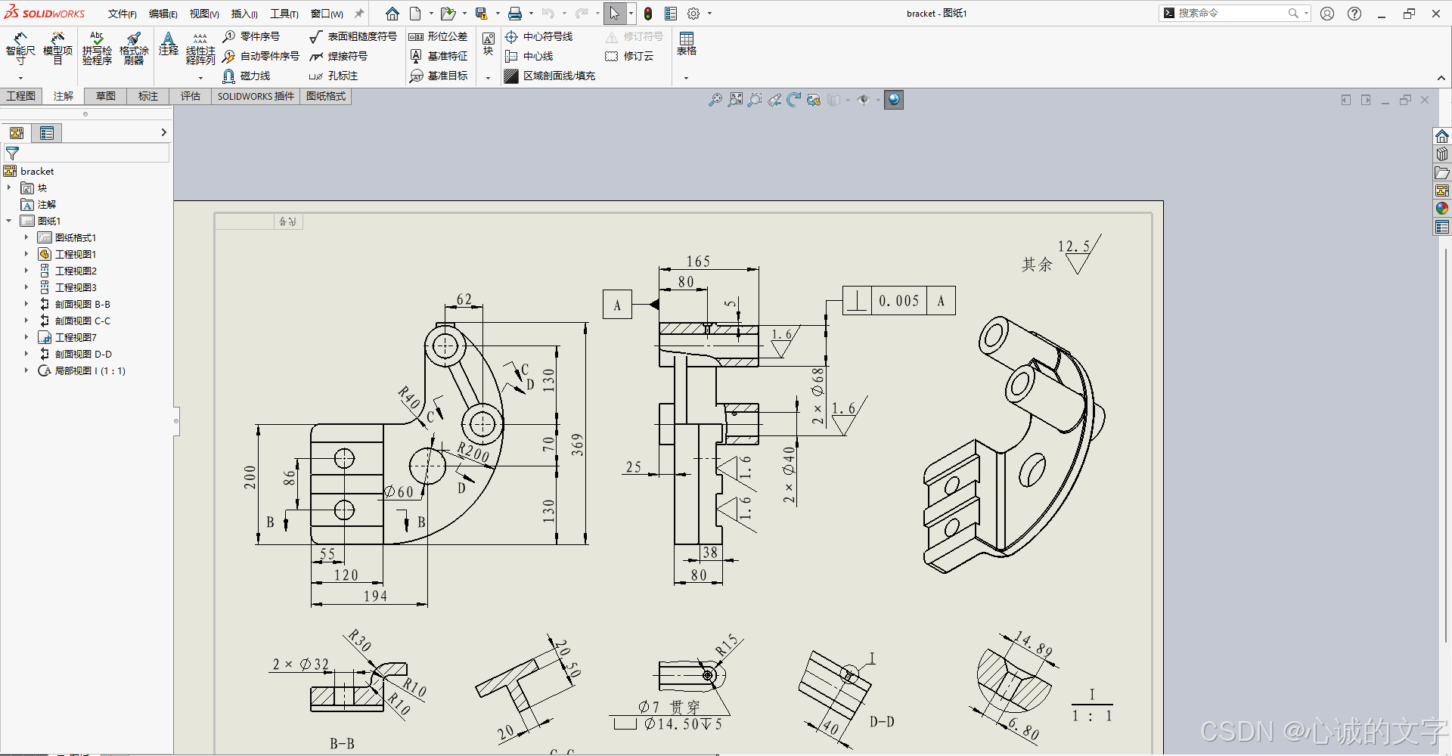Select the Hole Callout (孔标注) tool
Viewport: 1452px width, 756px height.
pos(334,76)
